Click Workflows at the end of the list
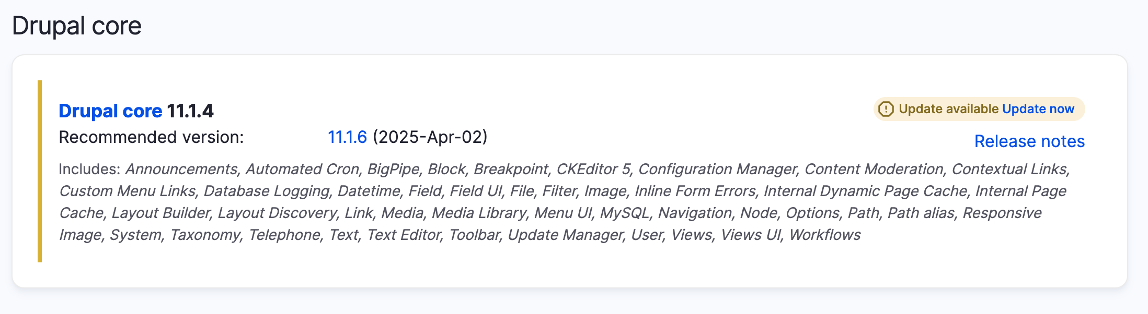The image size is (1148, 314). [824, 235]
